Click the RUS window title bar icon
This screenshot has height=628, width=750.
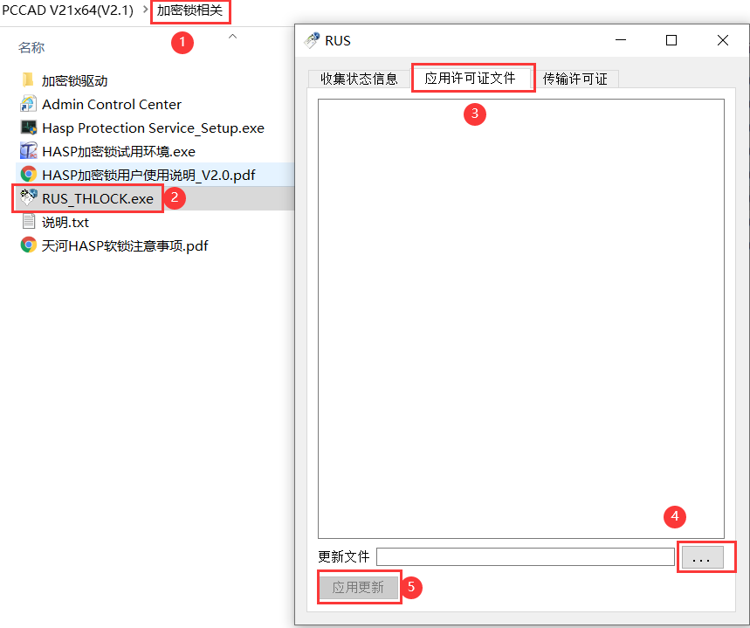coord(312,40)
